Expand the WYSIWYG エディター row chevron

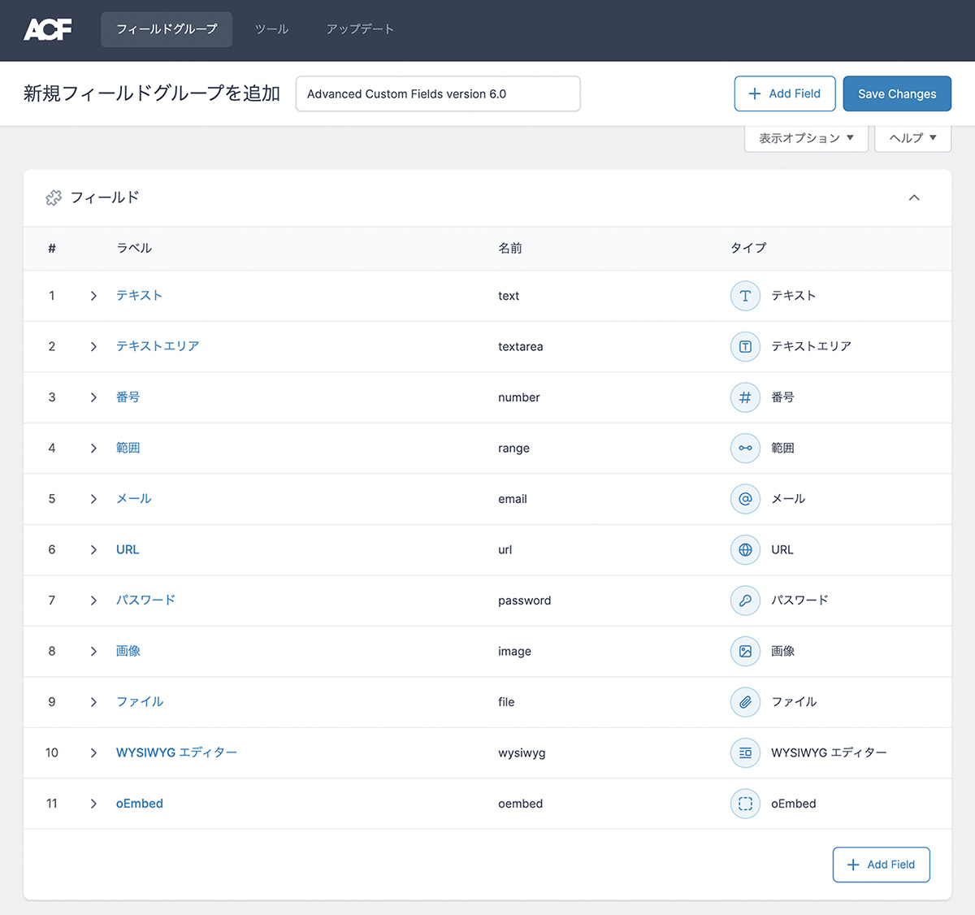coord(93,752)
